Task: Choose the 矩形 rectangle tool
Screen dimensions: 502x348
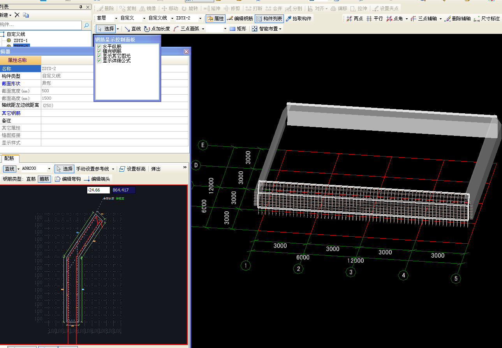Action: (238, 29)
